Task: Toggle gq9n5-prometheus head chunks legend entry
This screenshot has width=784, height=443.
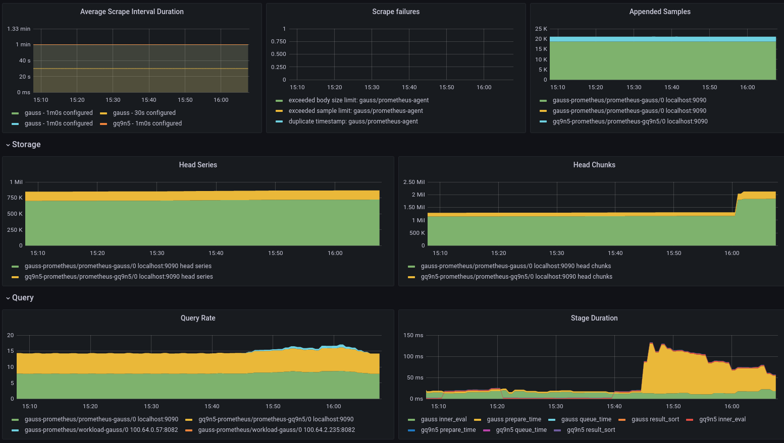Action: (x=516, y=277)
